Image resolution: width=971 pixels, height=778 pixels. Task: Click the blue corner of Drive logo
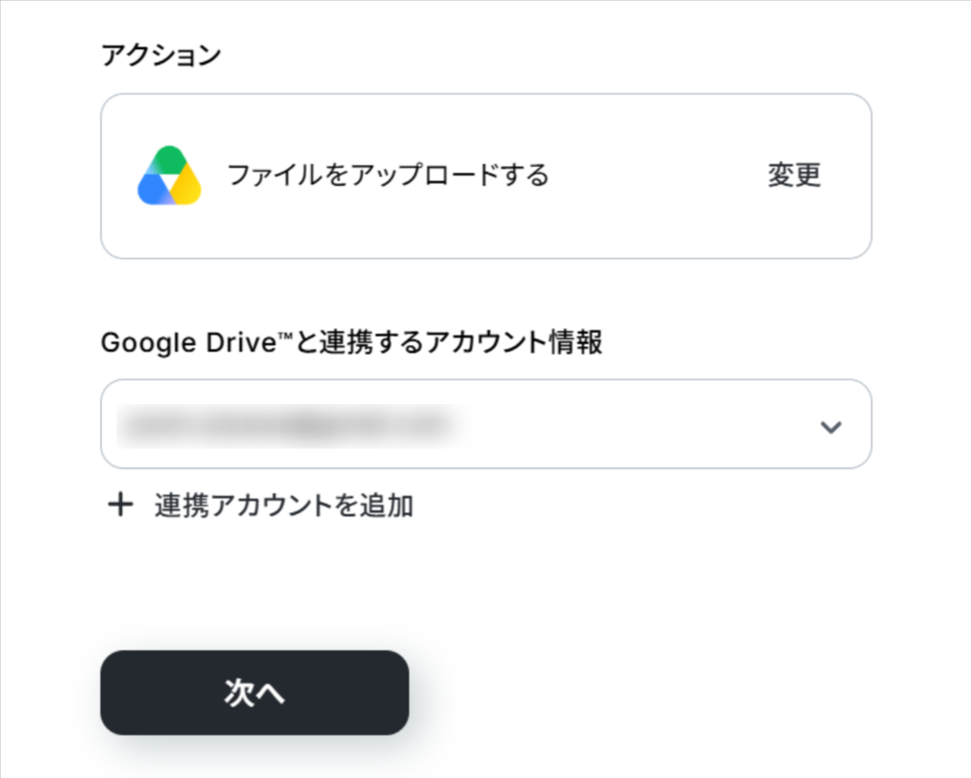coord(150,190)
